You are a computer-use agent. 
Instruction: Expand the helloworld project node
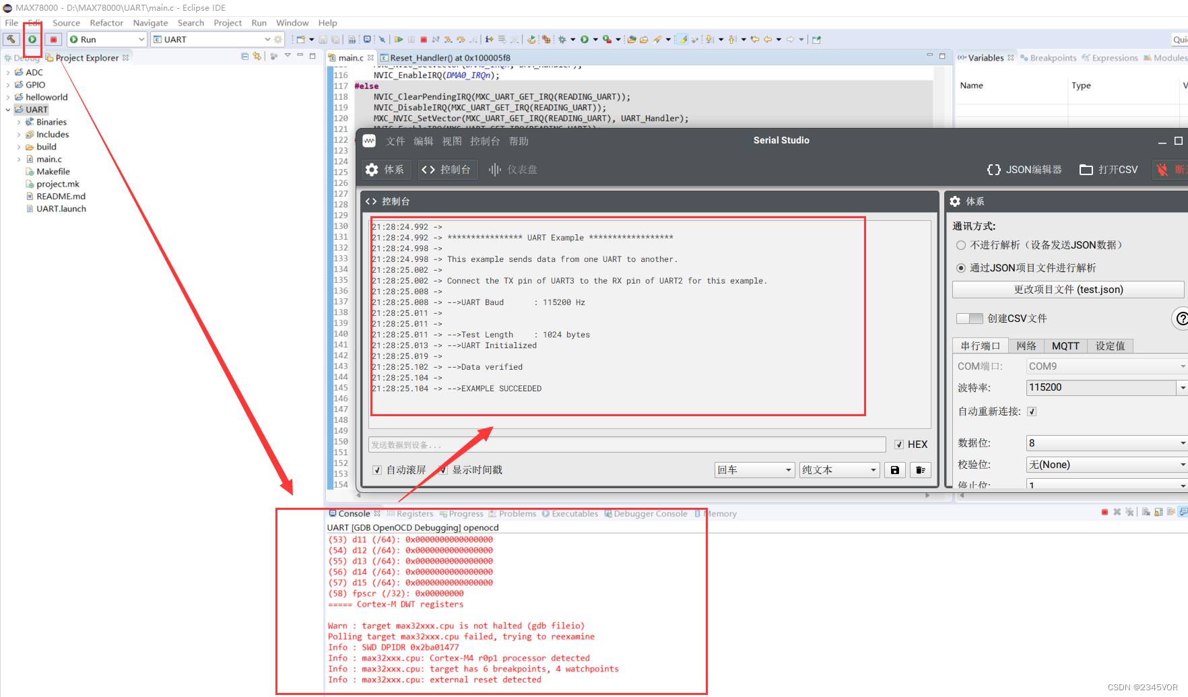click(x=8, y=98)
